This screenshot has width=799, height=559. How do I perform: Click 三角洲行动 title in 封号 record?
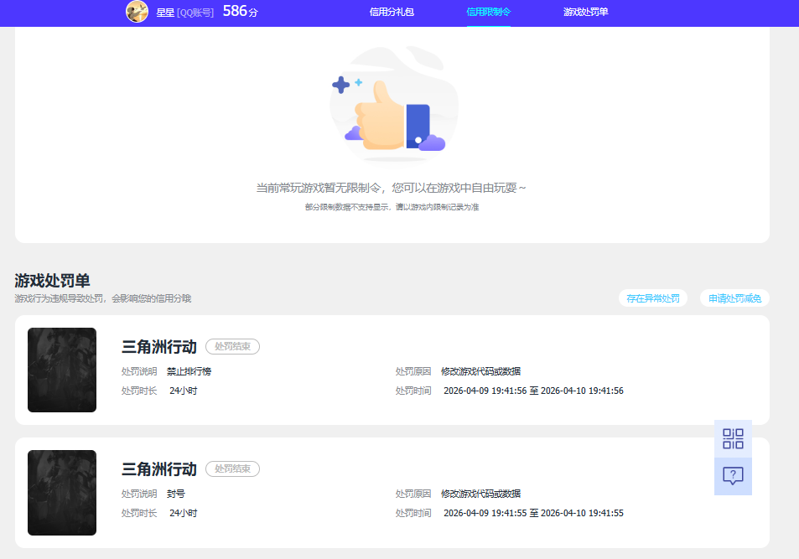tap(159, 469)
